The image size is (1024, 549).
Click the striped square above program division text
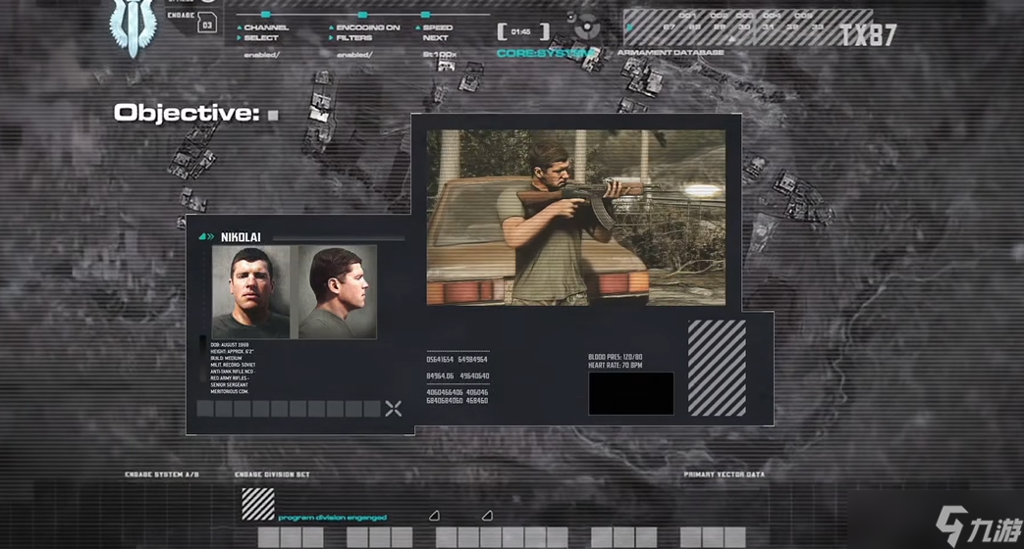point(257,503)
